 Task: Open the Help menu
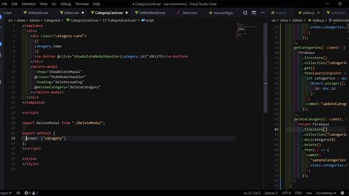96,4
